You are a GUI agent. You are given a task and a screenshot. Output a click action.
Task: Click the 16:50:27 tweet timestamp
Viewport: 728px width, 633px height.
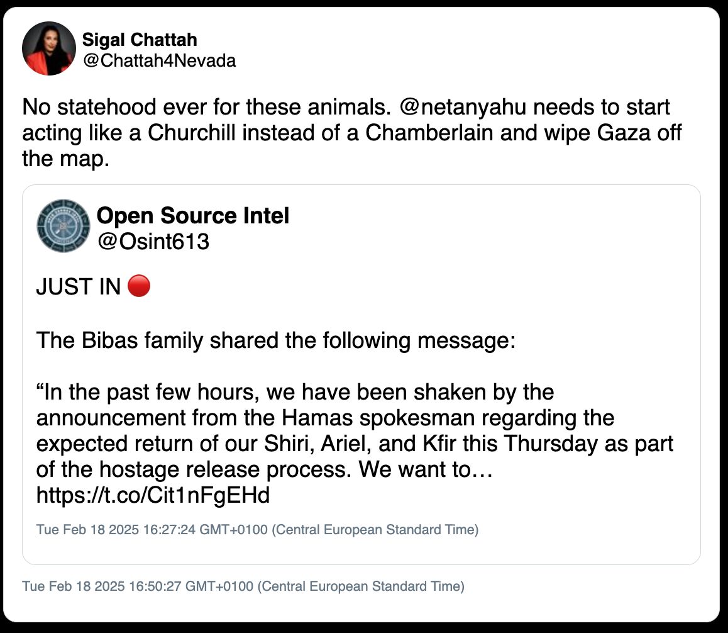243,586
